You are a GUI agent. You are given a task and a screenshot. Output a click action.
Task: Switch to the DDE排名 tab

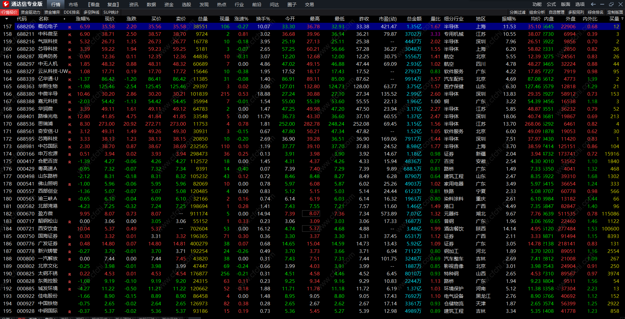(72, 12)
